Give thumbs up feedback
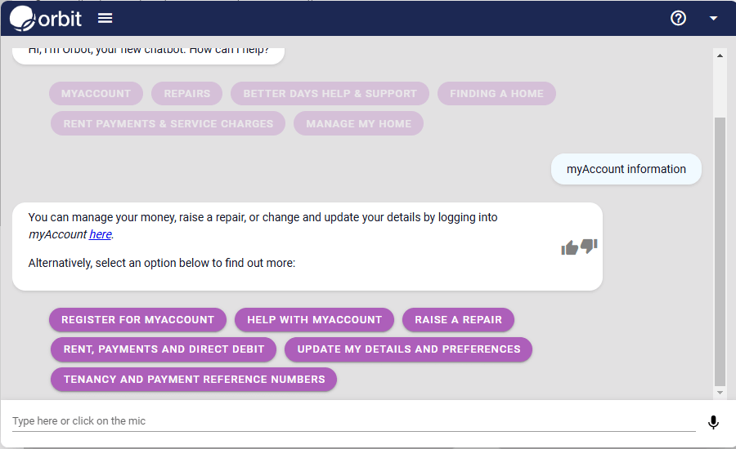 pyautogui.click(x=569, y=247)
